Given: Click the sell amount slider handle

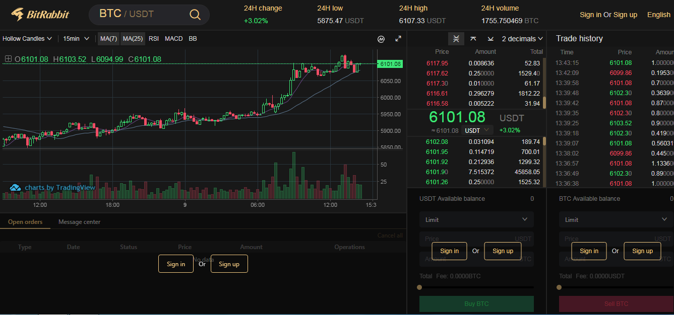Looking at the screenshot, I should coord(559,287).
